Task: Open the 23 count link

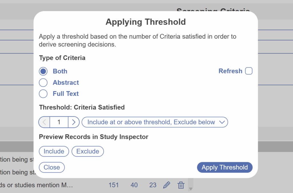Action: (x=153, y=185)
